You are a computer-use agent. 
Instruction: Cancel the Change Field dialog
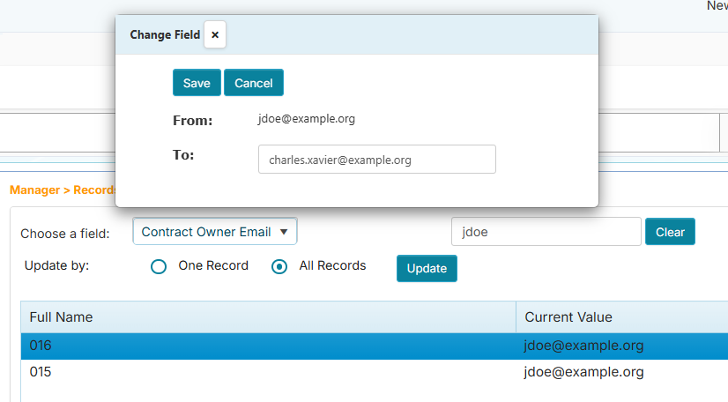(254, 83)
